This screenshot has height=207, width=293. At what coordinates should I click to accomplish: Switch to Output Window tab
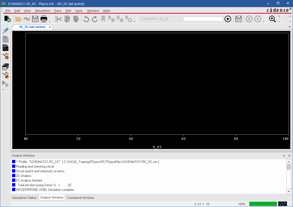point(52,197)
